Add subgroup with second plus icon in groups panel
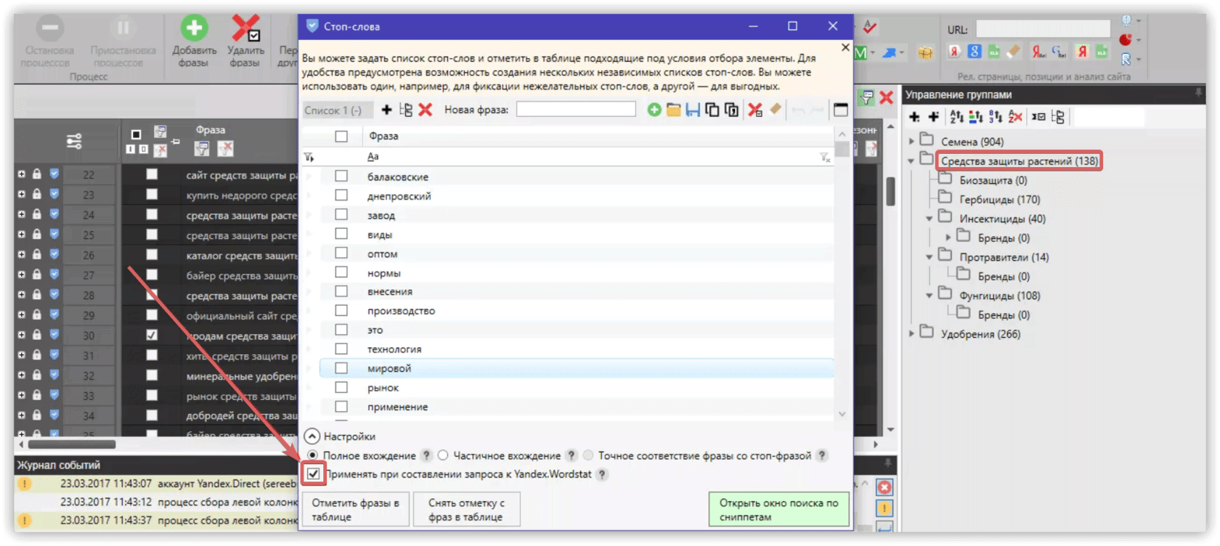The height and width of the screenshot is (546, 1220). tap(933, 116)
